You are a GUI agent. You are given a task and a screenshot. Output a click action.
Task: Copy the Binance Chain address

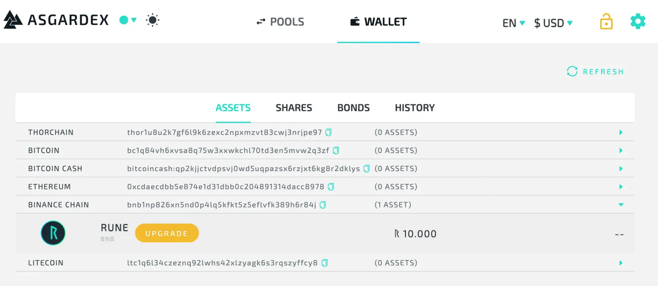pyautogui.click(x=323, y=205)
